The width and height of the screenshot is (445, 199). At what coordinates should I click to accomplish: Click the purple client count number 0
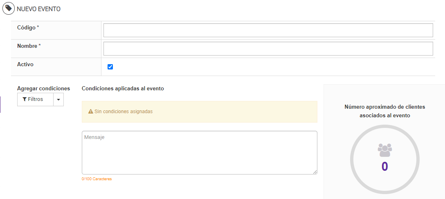pos(384,166)
